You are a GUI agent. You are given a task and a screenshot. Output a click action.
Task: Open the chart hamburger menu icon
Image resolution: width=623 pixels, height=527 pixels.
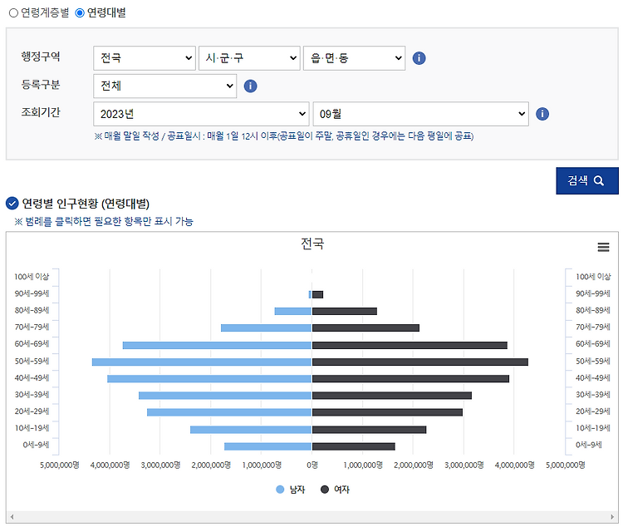pyautogui.click(x=603, y=248)
